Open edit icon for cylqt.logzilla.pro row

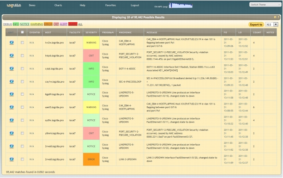(12, 68)
